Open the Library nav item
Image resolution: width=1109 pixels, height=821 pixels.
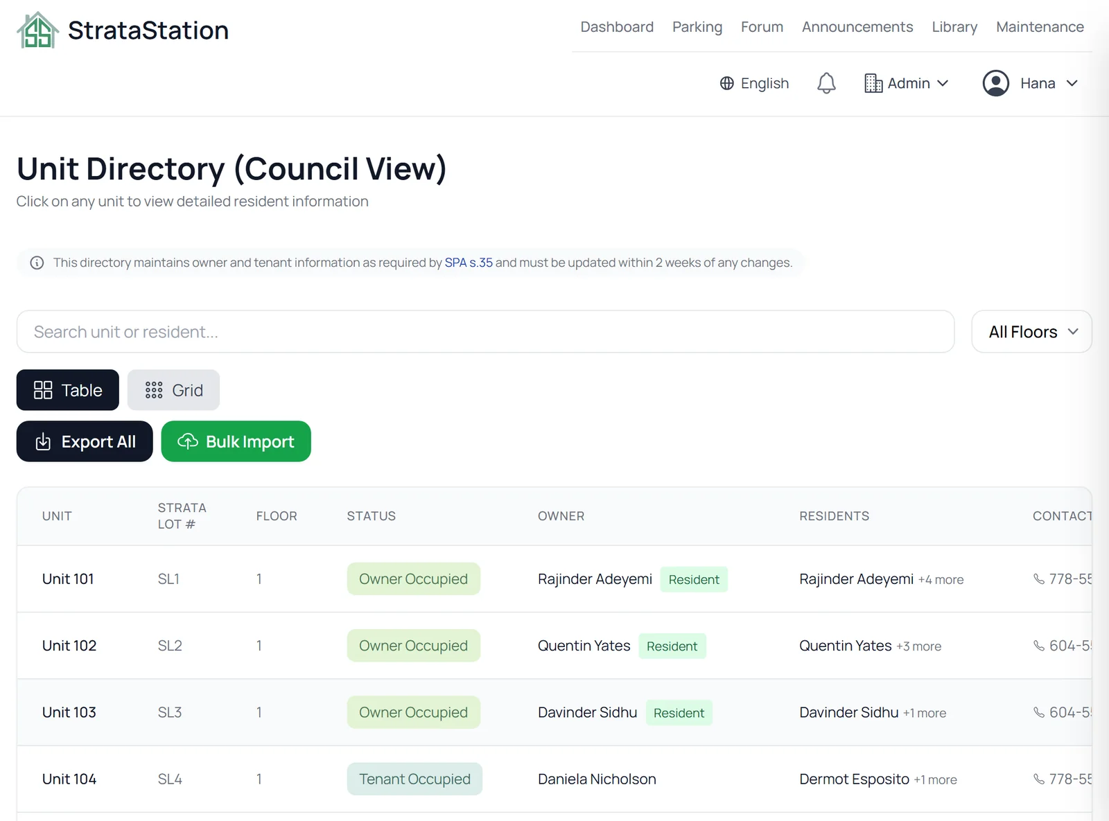click(954, 27)
